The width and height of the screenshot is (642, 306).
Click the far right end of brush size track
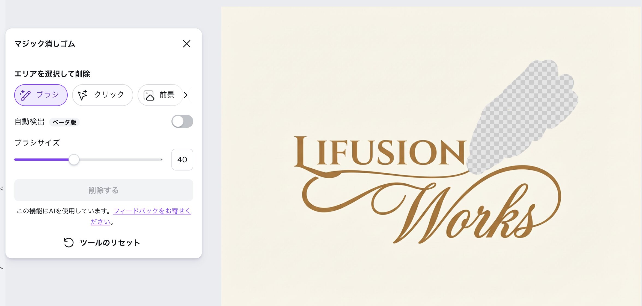pyautogui.click(x=161, y=160)
